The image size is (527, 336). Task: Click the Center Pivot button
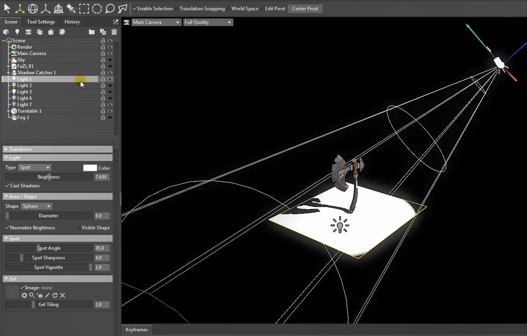[x=305, y=9]
